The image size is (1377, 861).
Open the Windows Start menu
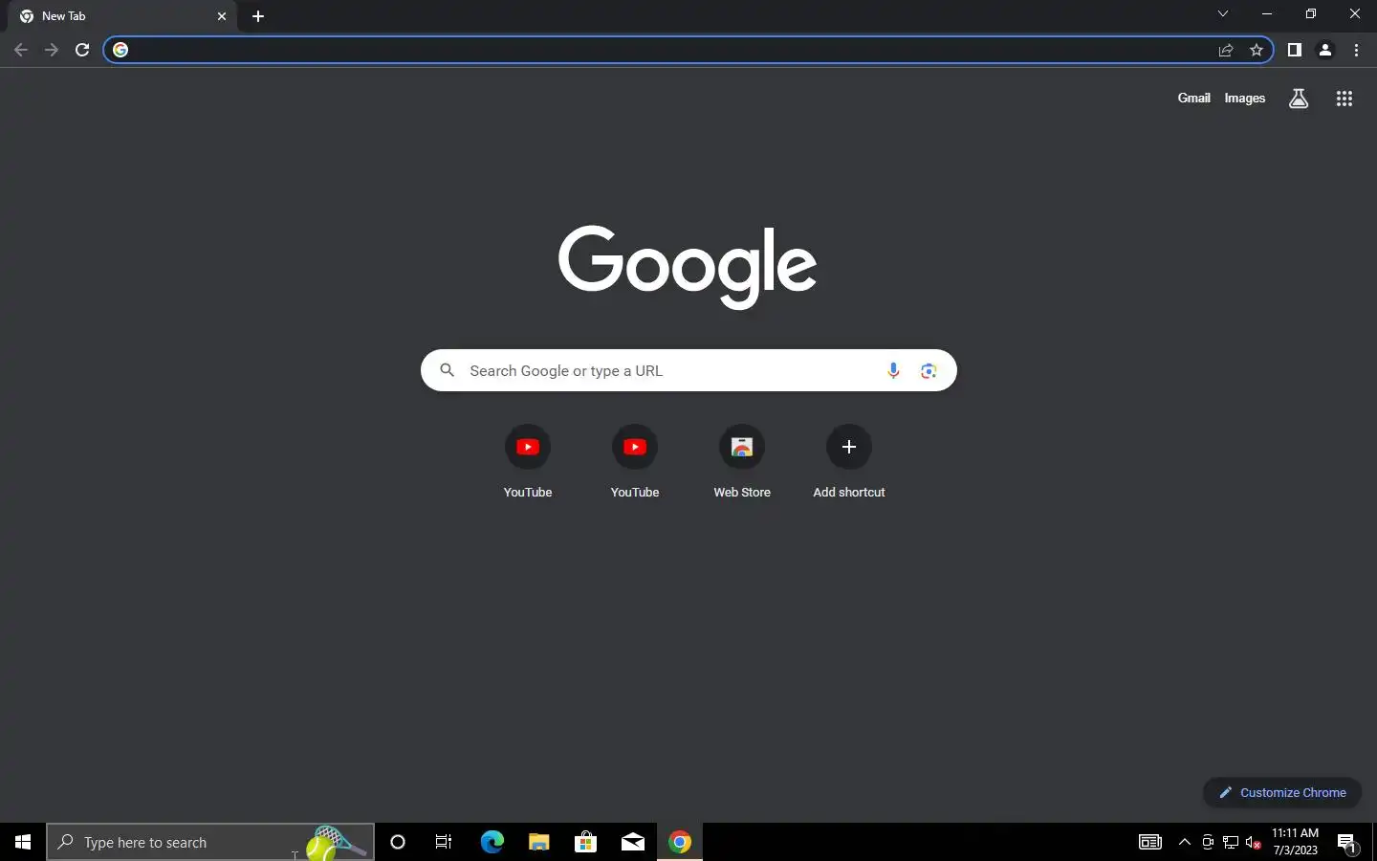[23, 842]
